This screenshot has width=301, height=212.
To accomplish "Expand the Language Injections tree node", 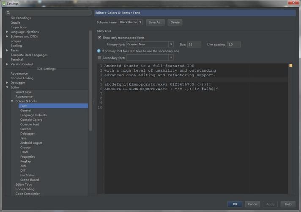I will [x=7, y=32].
